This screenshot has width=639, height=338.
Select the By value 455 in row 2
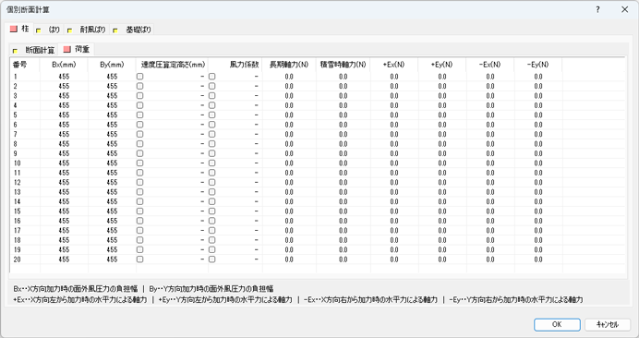pyautogui.click(x=112, y=86)
